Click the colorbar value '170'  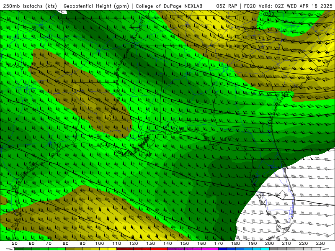pos(219,243)
